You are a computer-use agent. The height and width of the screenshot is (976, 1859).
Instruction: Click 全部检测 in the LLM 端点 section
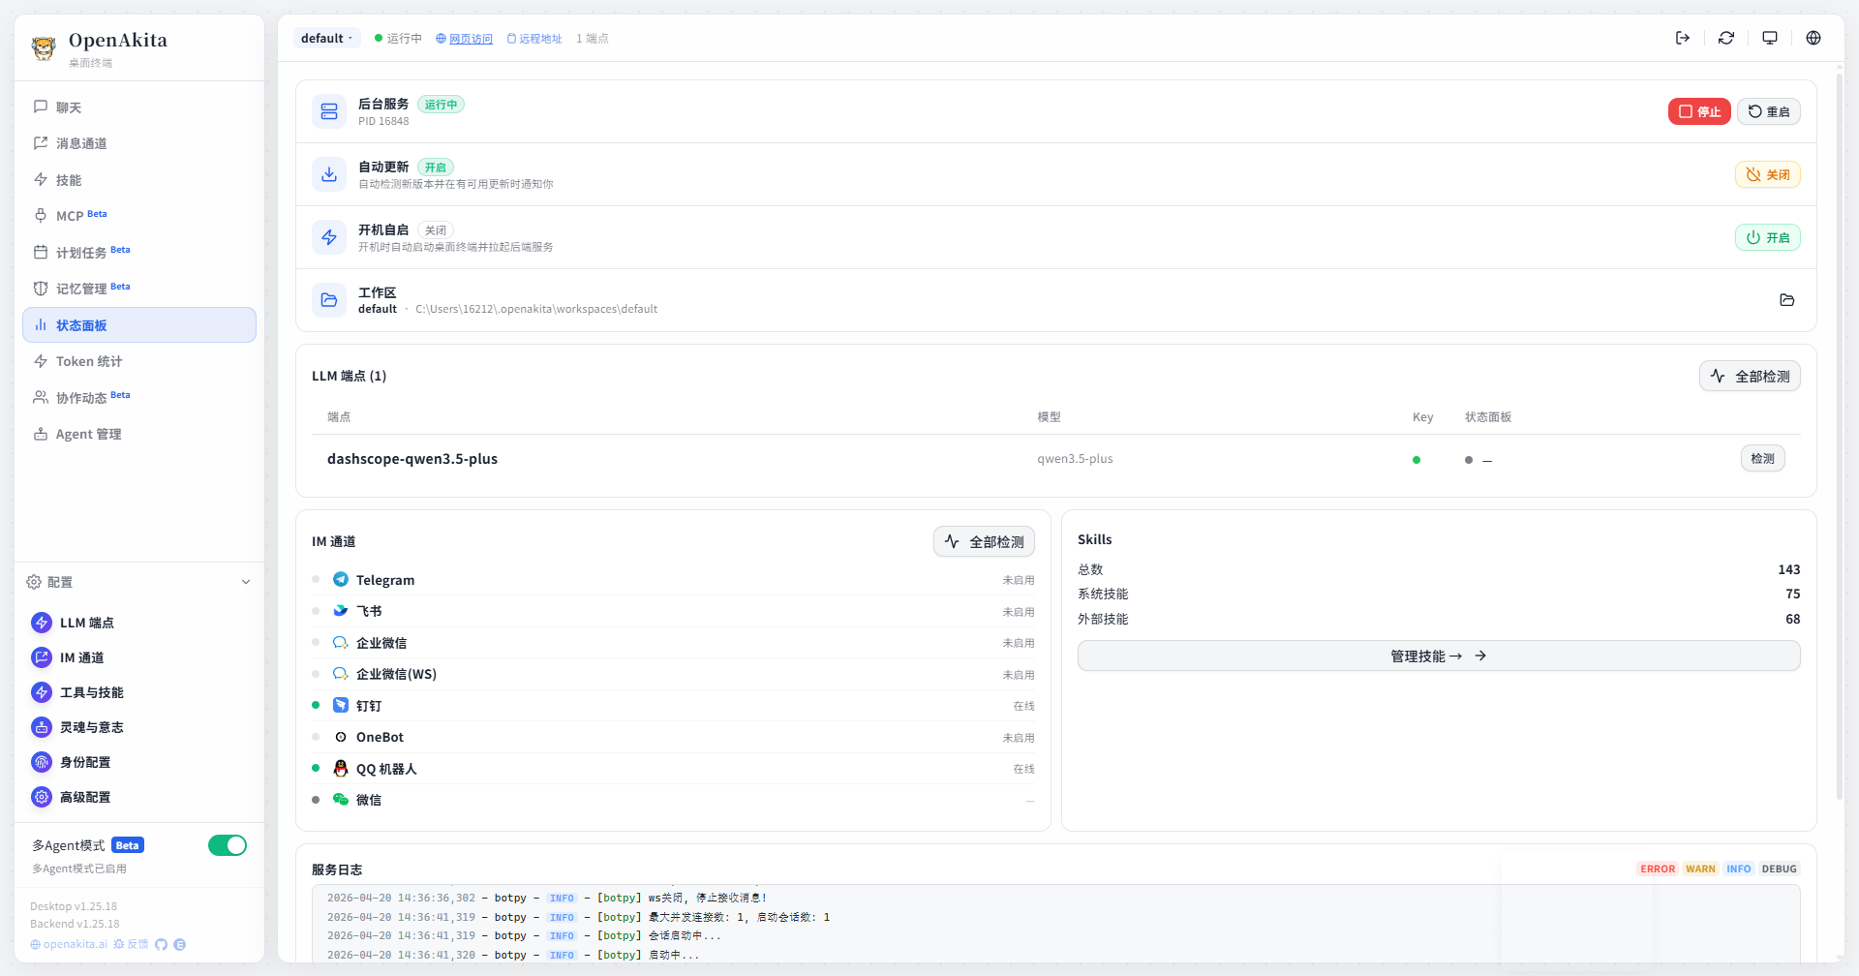(x=1750, y=376)
